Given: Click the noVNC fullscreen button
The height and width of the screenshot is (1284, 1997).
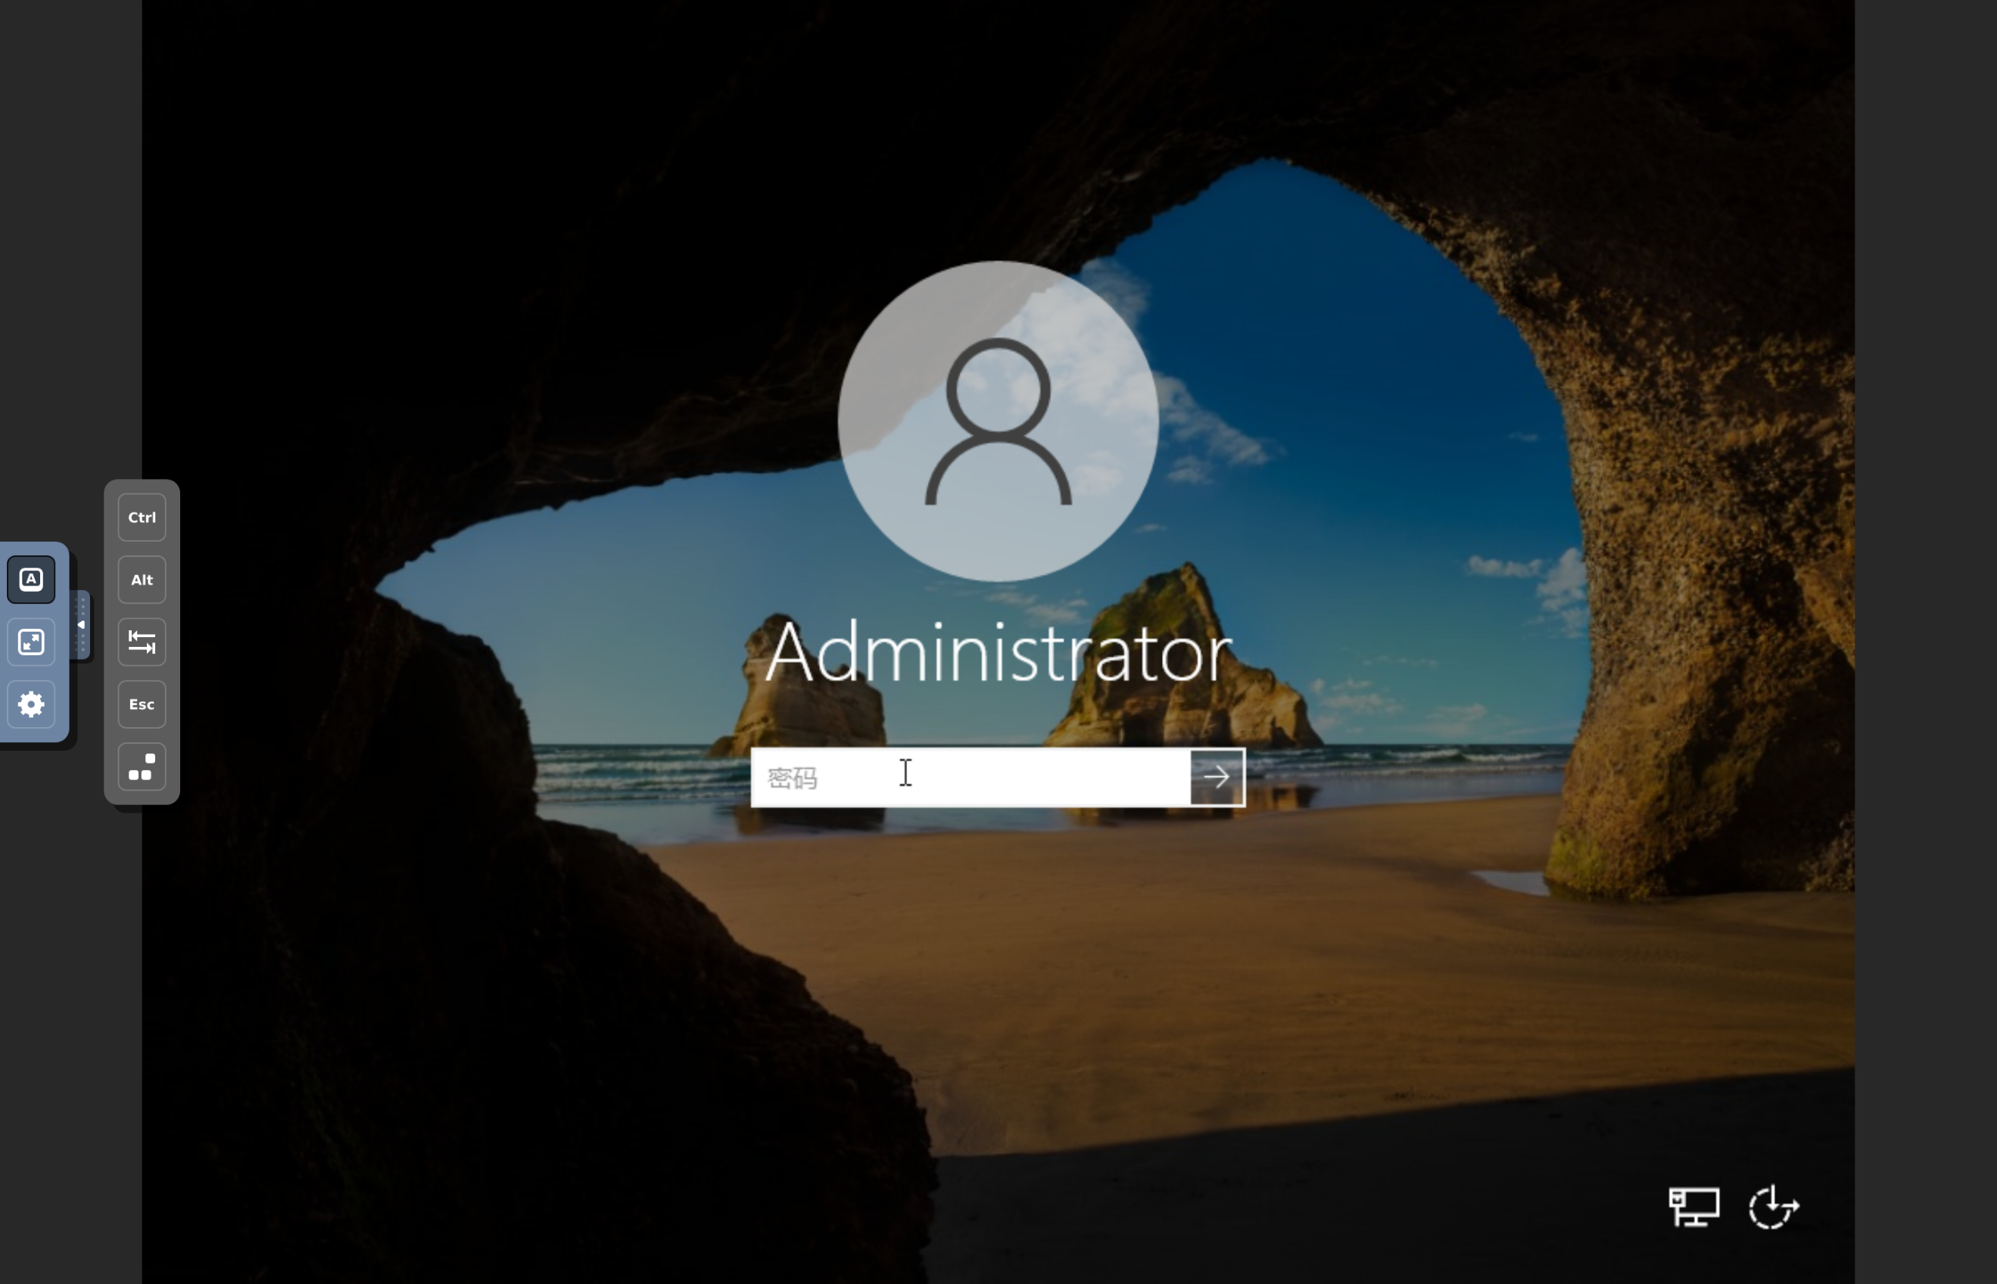Looking at the screenshot, I should [31, 642].
